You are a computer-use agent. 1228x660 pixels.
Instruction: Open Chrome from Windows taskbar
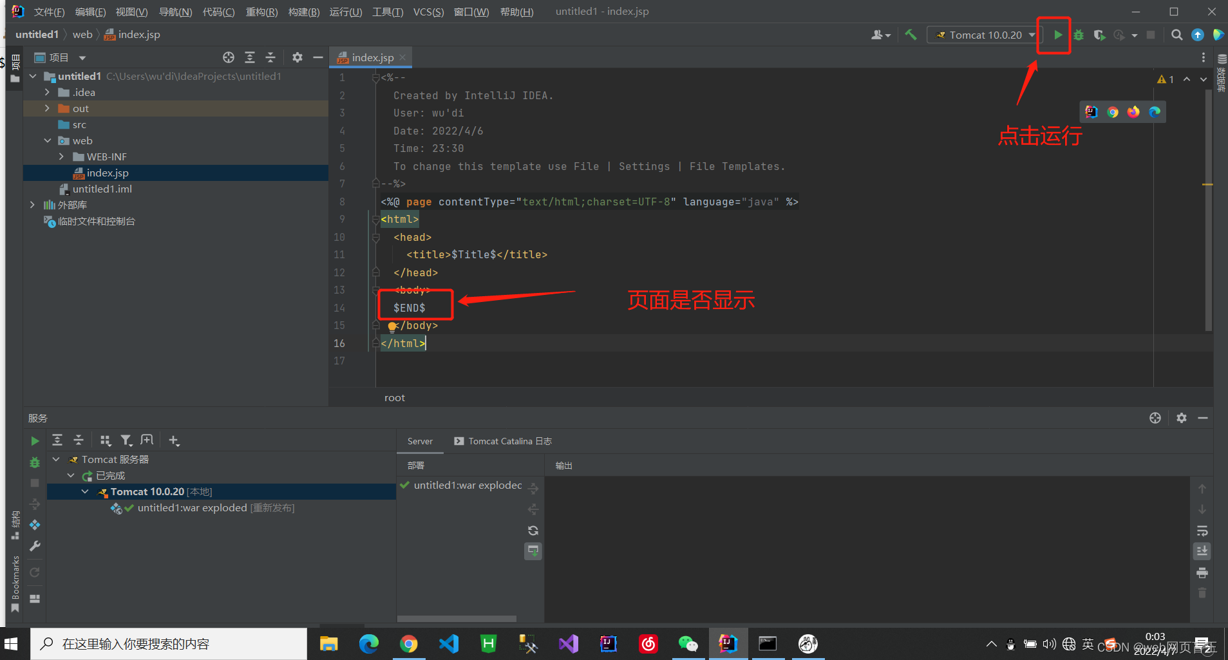(x=408, y=644)
